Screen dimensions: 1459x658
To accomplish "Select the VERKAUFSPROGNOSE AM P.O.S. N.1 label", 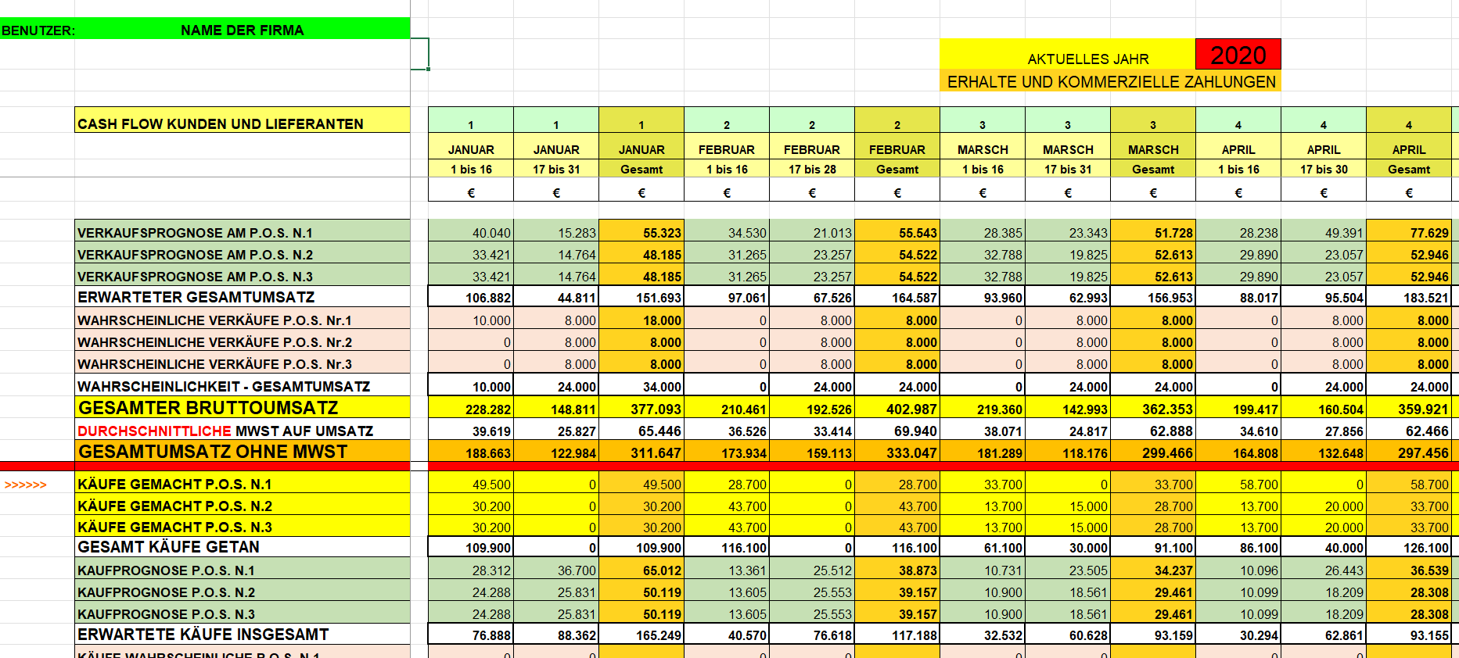I will (x=195, y=232).
